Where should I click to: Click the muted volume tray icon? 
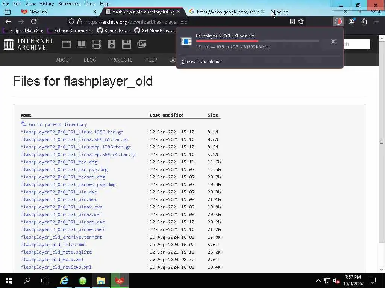click(x=336, y=280)
